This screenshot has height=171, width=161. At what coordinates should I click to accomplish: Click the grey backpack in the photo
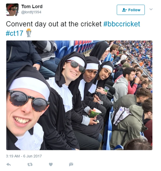[122, 117]
